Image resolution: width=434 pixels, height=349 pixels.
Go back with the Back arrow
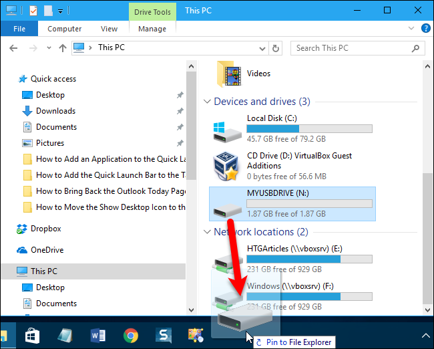coord(13,48)
